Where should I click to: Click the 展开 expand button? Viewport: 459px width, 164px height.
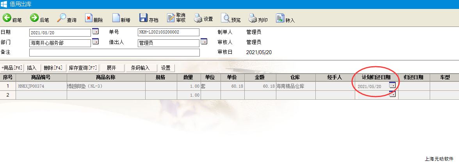pos(112,68)
